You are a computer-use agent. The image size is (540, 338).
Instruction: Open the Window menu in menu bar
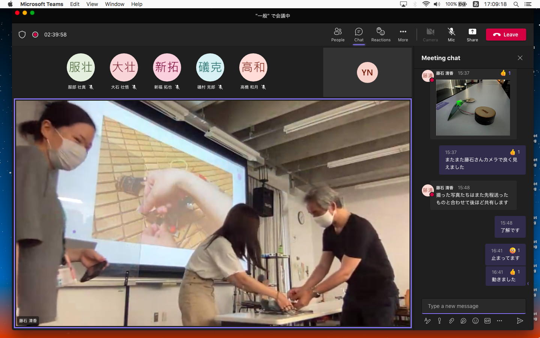(x=114, y=4)
